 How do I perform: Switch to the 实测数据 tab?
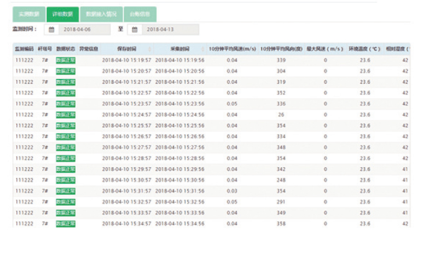[x=29, y=14]
